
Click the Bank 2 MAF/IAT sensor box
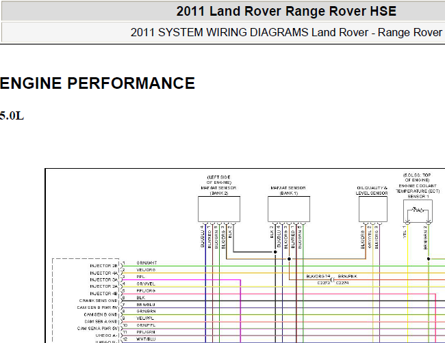pyautogui.click(x=219, y=209)
